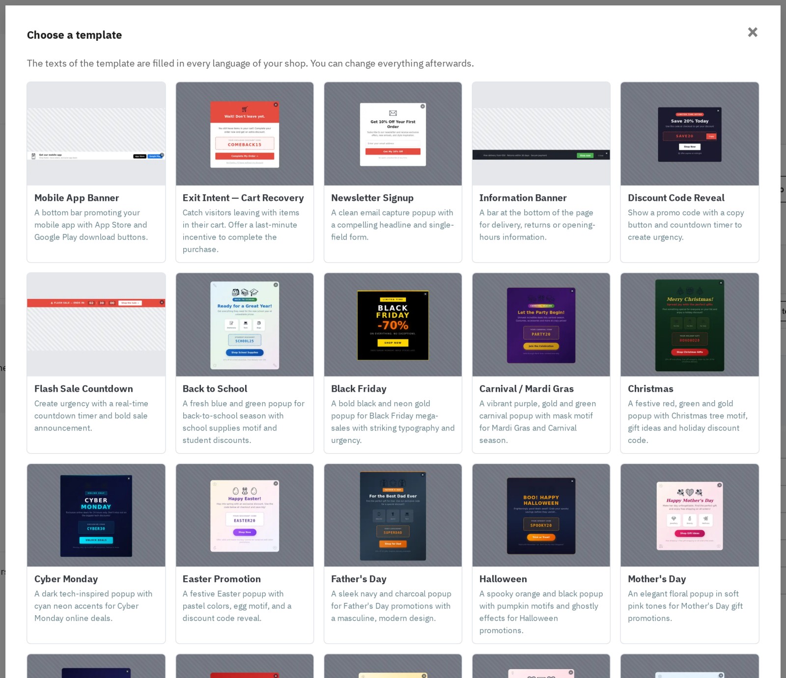Click the Christmas festive red description
Viewport: 786px width, 678px height.
(x=688, y=422)
